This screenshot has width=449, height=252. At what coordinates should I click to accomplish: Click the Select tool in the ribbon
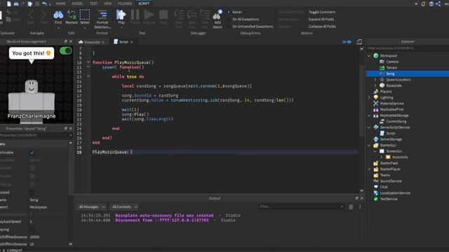(x=85, y=17)
